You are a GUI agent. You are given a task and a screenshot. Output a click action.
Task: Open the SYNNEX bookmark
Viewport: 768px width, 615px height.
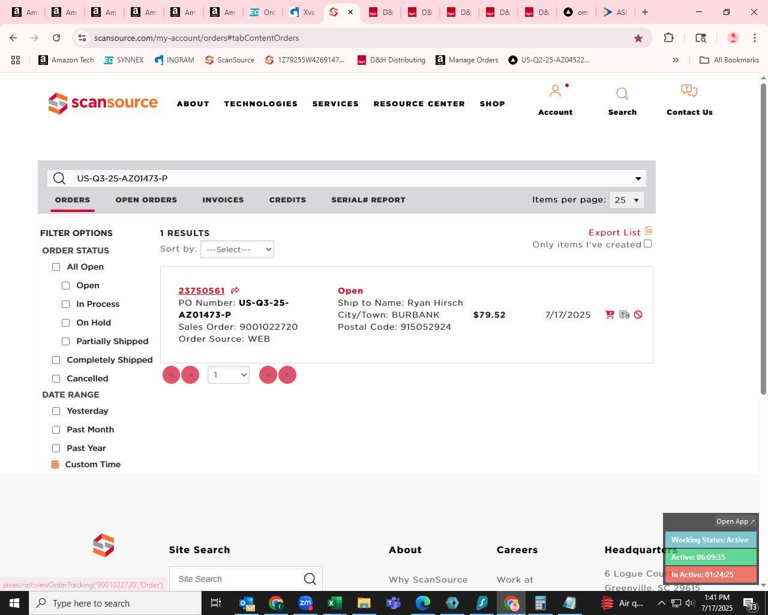click(124, 60)
